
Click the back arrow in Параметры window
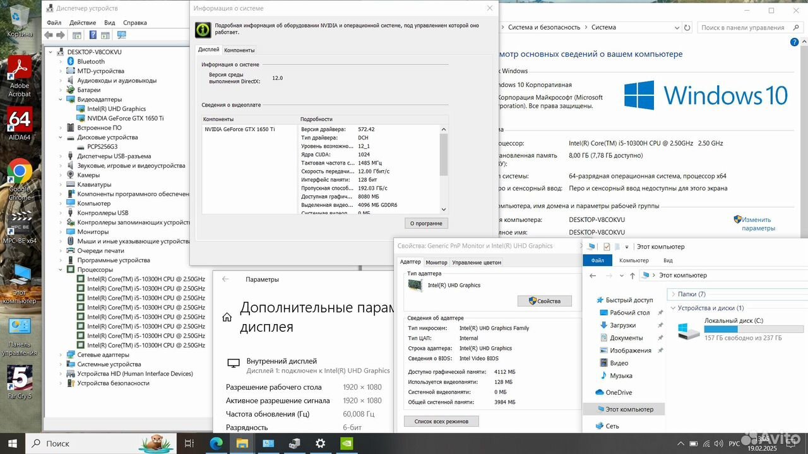[225, 279]
